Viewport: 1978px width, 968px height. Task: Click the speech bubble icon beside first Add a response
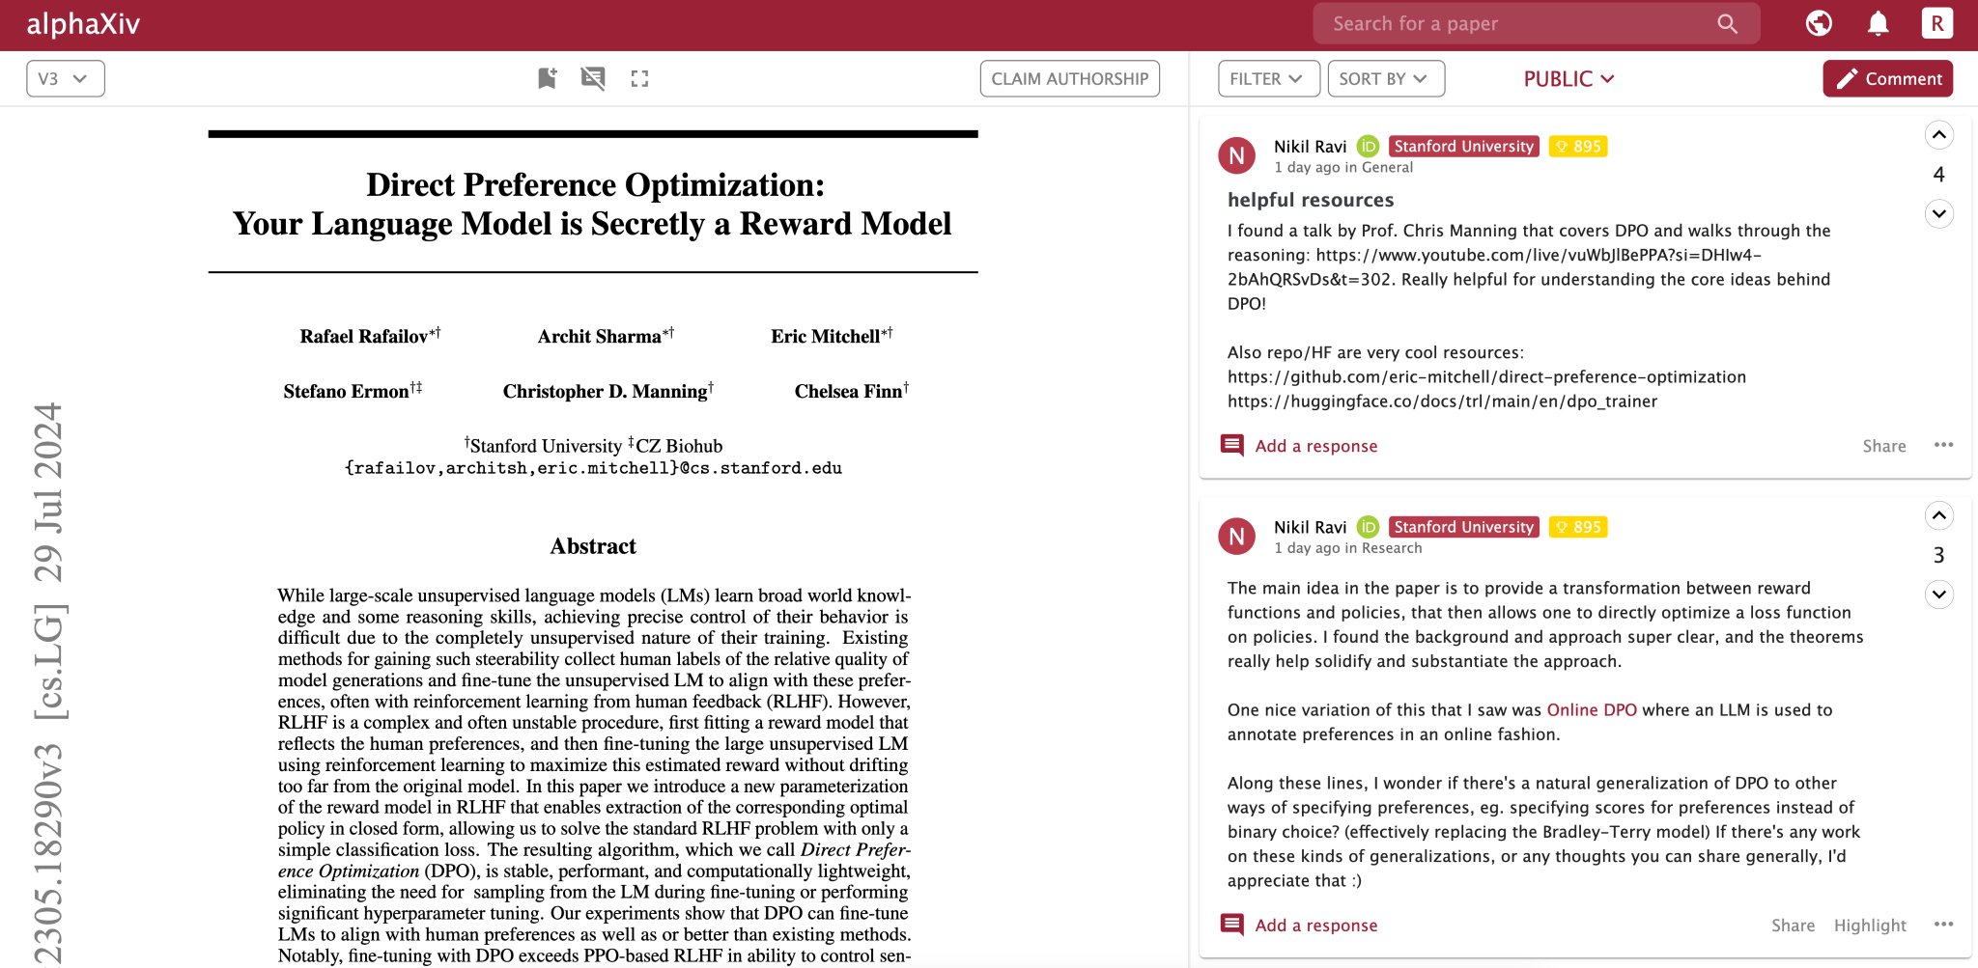pos(1231,445)
